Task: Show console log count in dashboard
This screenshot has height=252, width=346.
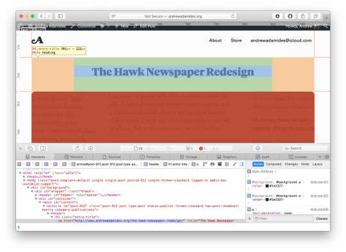Action: point(189,148)
